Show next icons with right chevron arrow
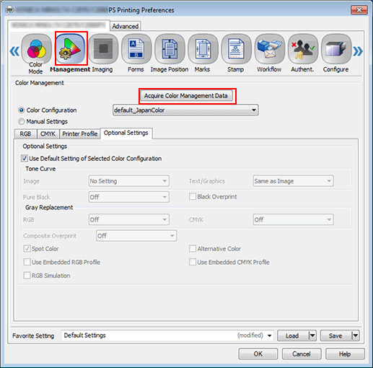Image resolution: width=373 pixels, height=368 pixels. click(x=358, y=51)
